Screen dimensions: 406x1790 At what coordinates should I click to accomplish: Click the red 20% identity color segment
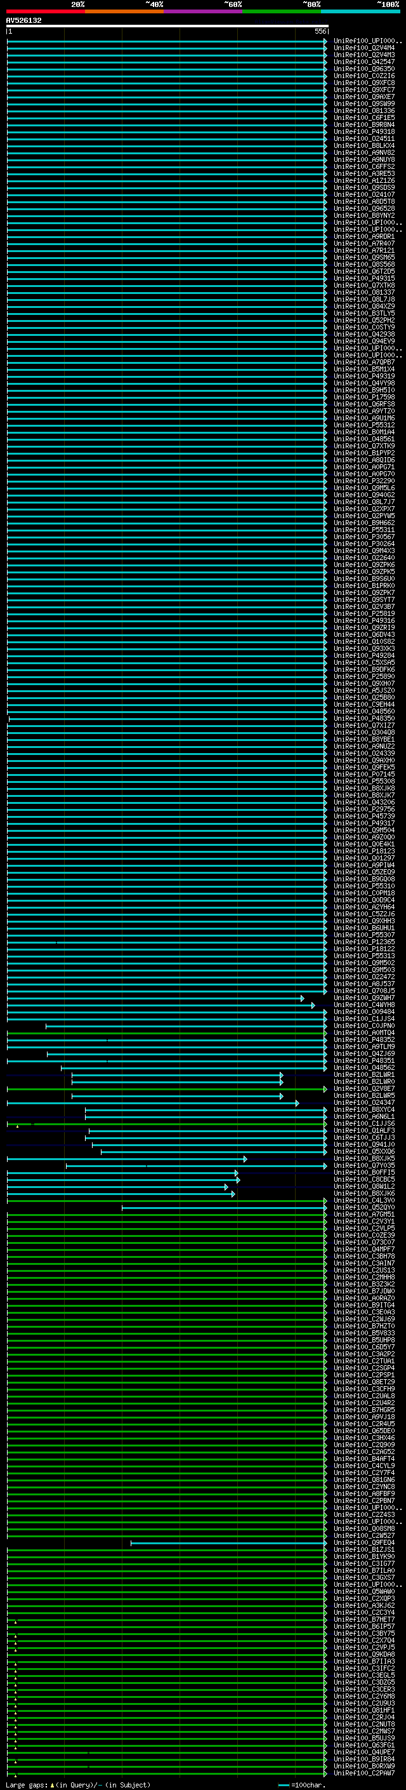[45, 11]
